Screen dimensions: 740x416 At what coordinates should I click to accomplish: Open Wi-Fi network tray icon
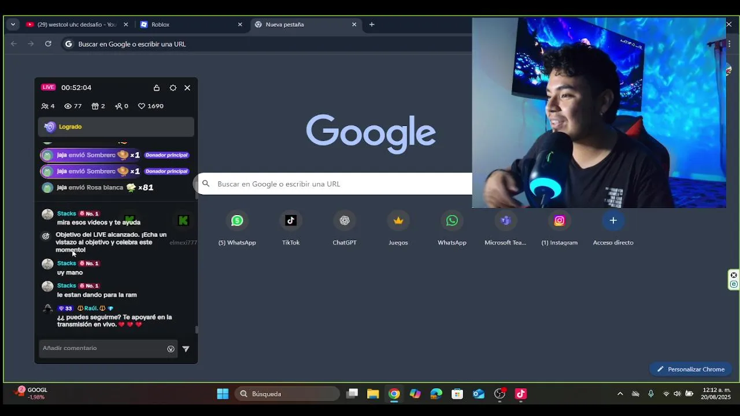coord(666,394)
